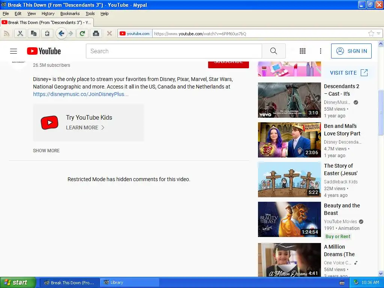The image size is (384, 288).
Task: Click the '26.5M subscribers' text
Action: coord(51,65)
